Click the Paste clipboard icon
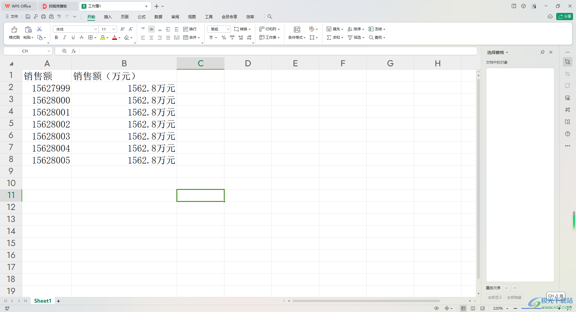Screen dimensions: 576x312 [28, 29]
